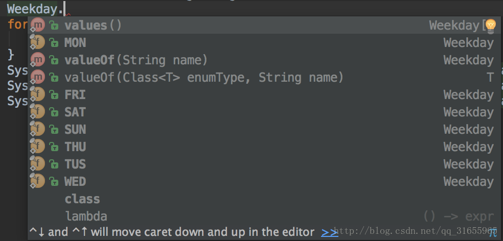Select the SAT enum constant suggestion
Screen dimensions: 503x241
pos(262,112)
